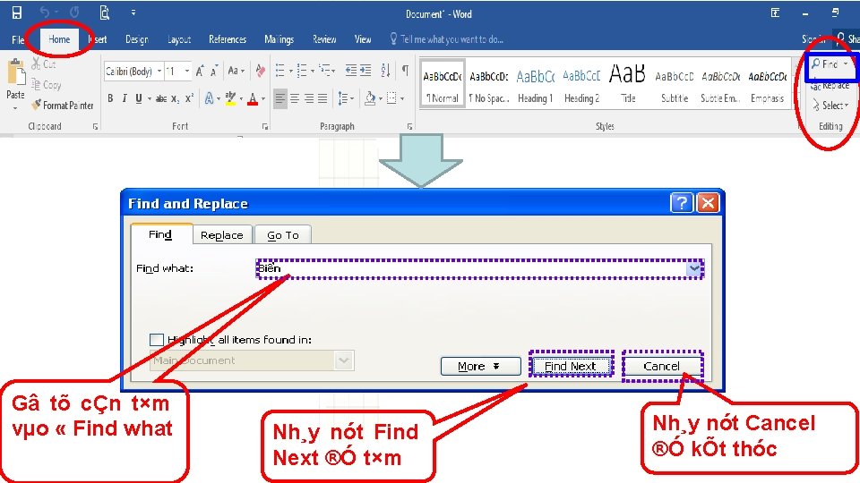Apply red font color
Image resolution: width=860 pixels, height=483 pixels.
(253, 98)
